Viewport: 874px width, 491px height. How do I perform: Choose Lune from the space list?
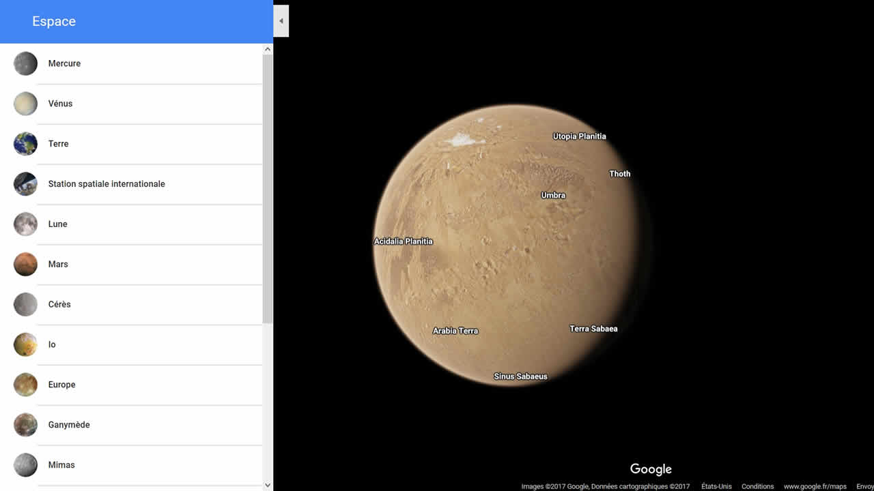[131, 224]
